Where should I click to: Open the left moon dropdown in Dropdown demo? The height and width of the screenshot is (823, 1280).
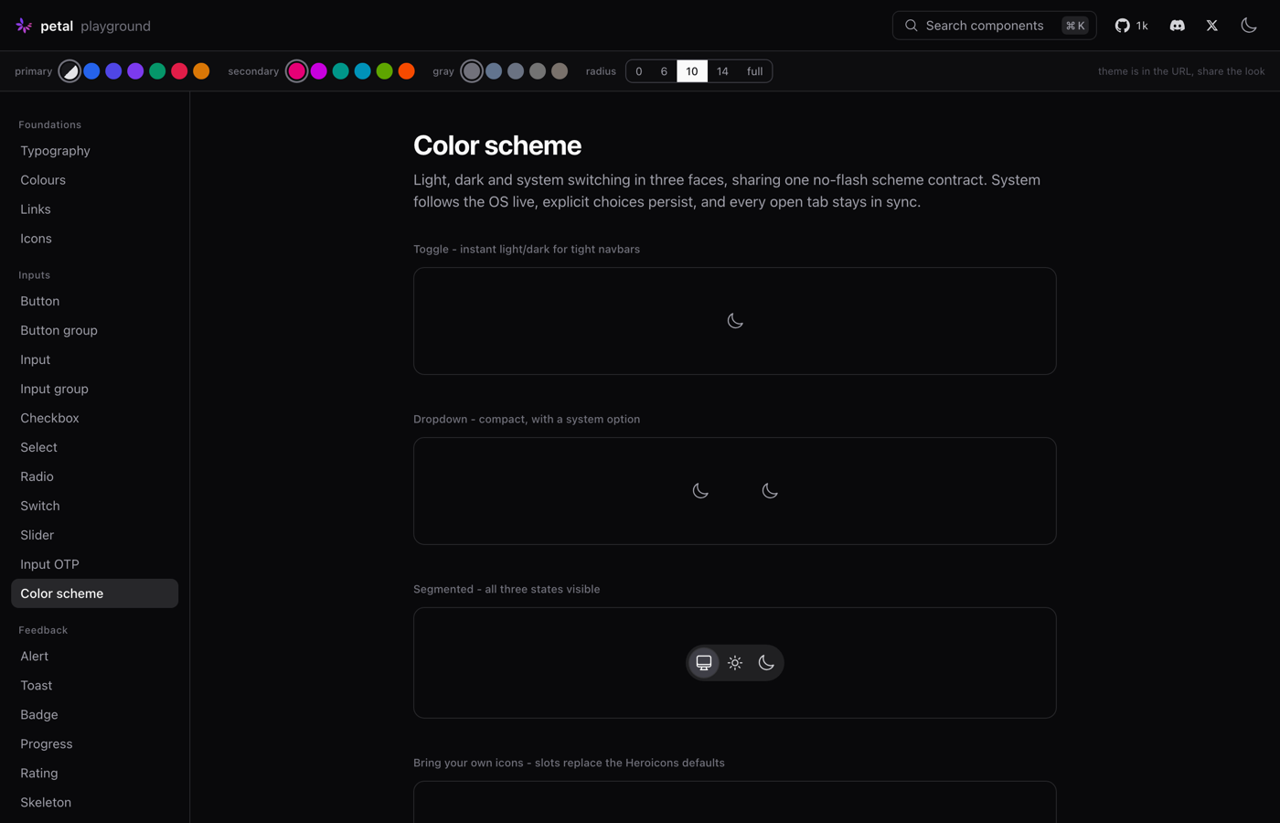click(700, 491)
